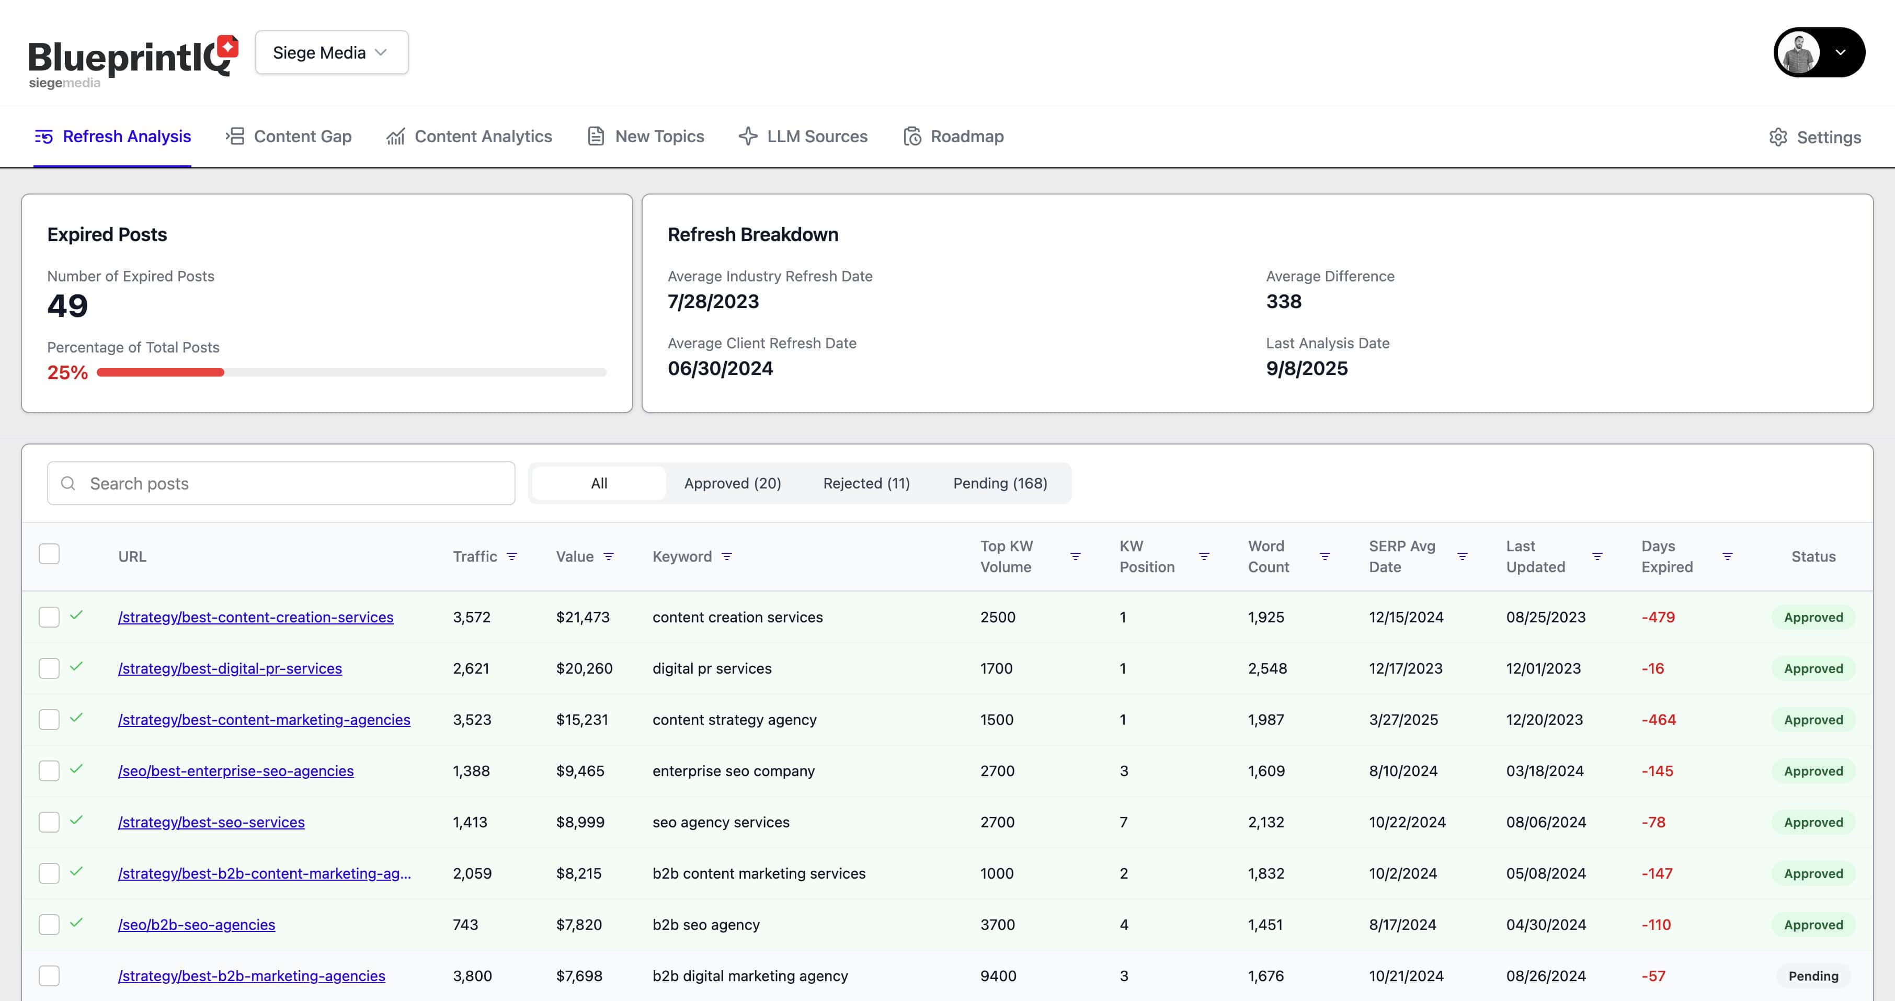Open the Last Updated filter icon
1895x1001 pixels.
1597,557
